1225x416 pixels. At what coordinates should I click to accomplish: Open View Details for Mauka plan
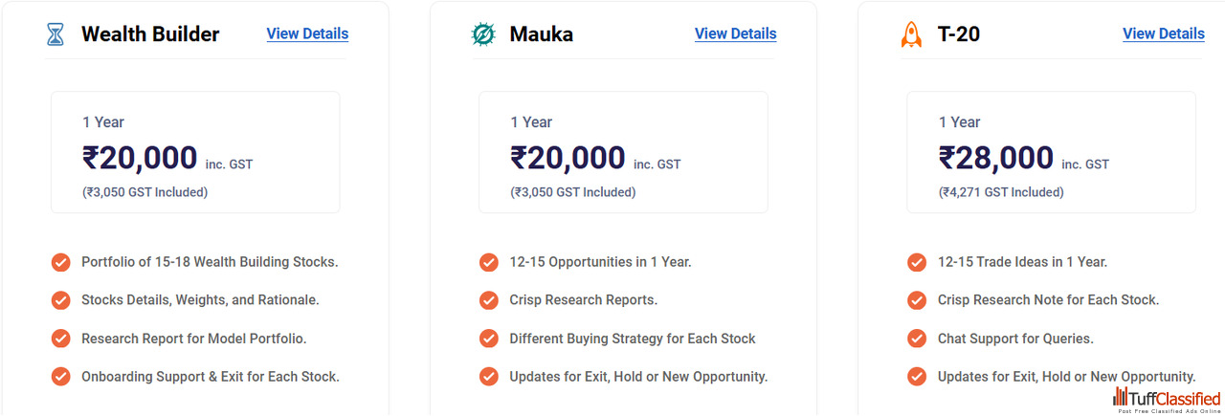pos(735,33)
